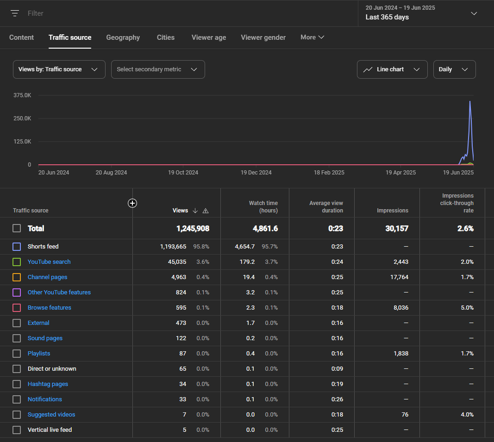Viewport: 494px width, 442px height.
Task: Sort by Watch time (hours) column header
Action: pyautogui.click(x=263, y=207)
